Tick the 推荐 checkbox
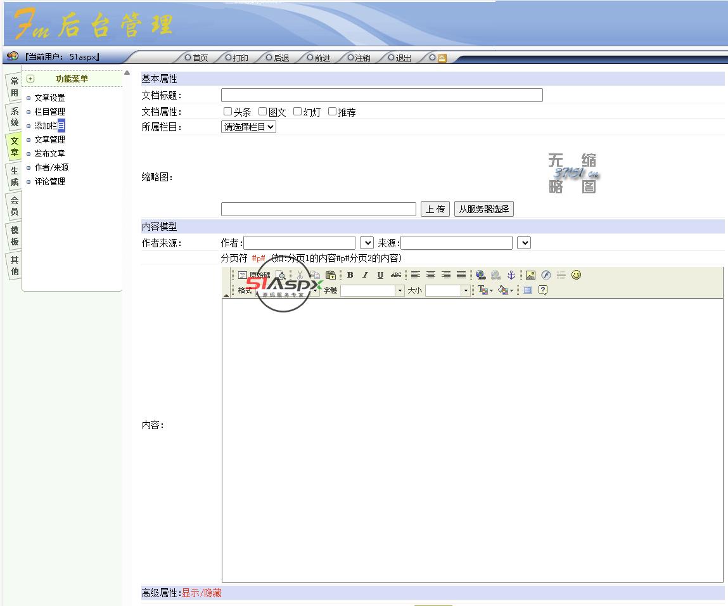 point(332,112)
